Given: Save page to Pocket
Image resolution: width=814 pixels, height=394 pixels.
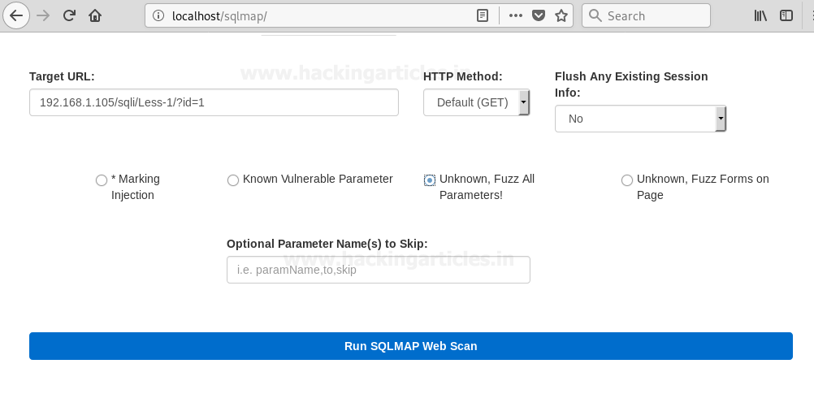Looking at the screenshot, I should pos(539,15).
